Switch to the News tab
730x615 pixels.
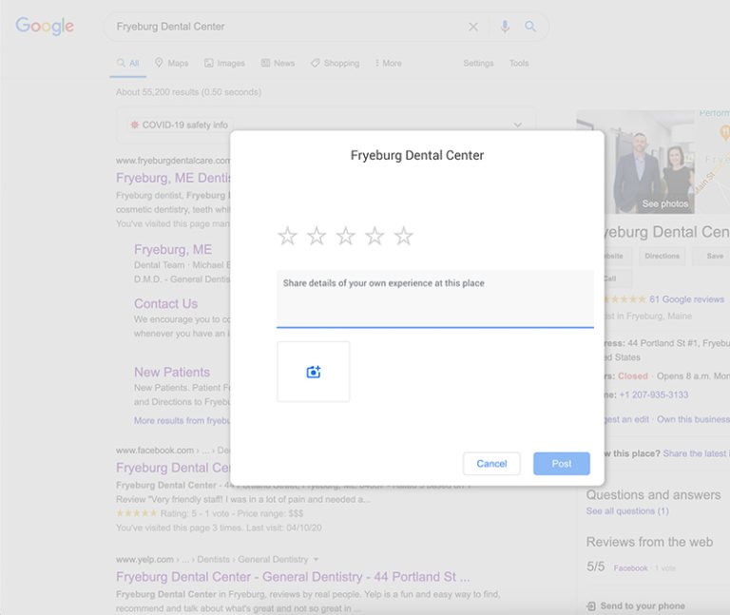point(278,63)
